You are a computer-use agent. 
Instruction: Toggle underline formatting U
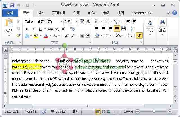pyautogui.click(x=40, y=29)
